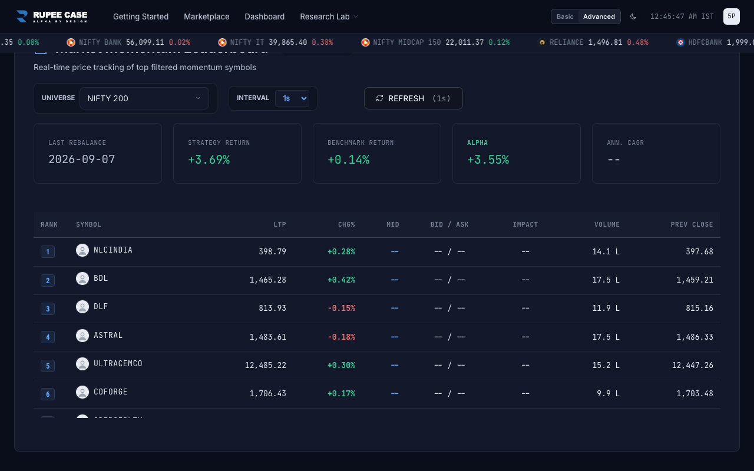
Task: Click the NIFTY MIDCAP 150 ticker icon
Action: [365, 42]
